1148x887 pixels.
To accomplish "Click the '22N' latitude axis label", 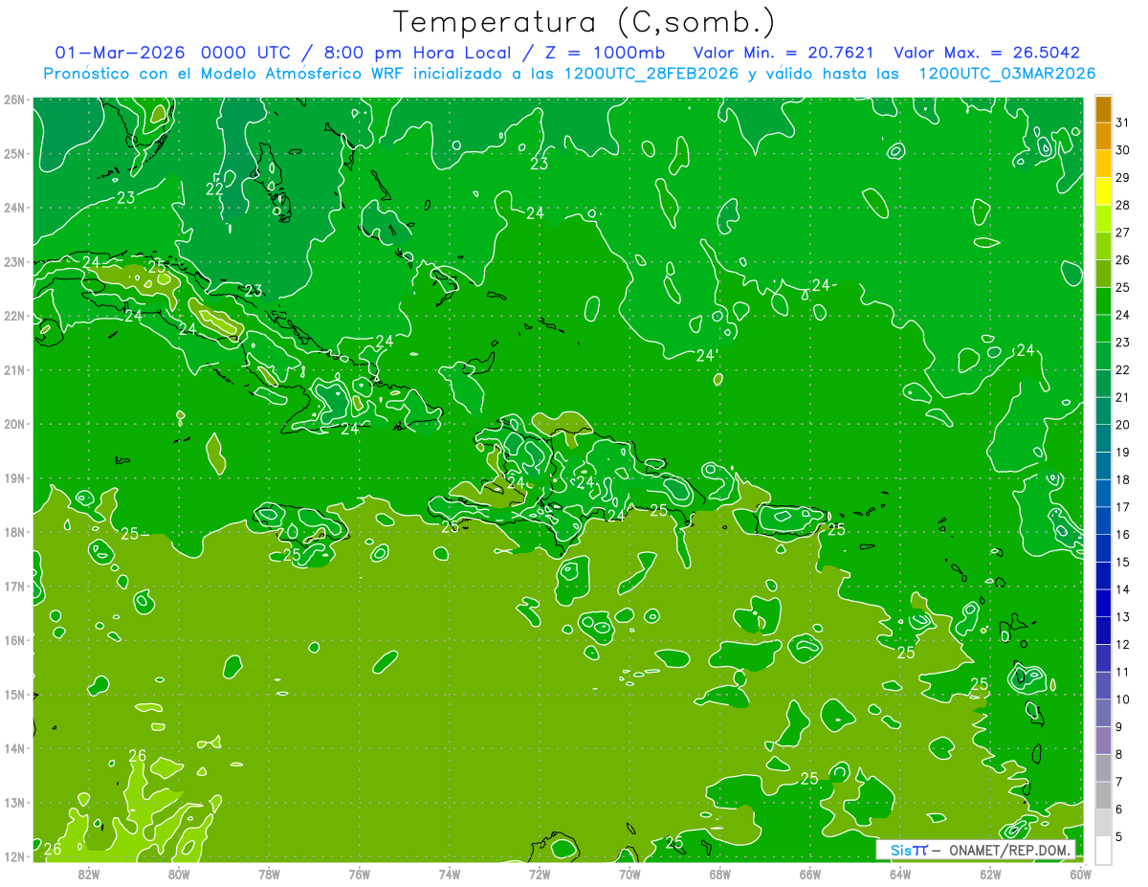I will 14,316.
